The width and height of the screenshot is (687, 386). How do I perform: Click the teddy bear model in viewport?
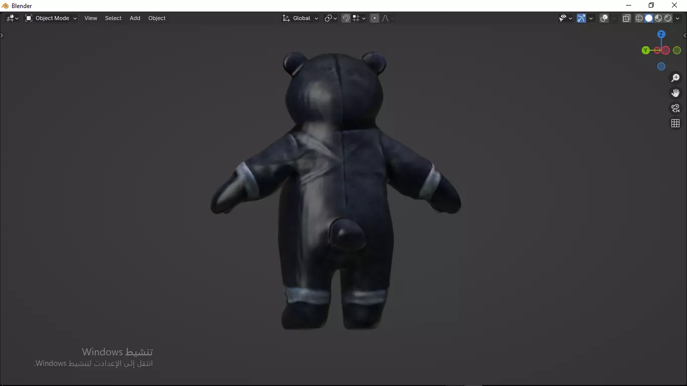coord(335,191)
